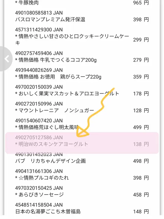Image resolution: width=164 pixels, height=219 pixels.
Task: Click the yellow arrow head annotation
Action: tap(83, 132)
